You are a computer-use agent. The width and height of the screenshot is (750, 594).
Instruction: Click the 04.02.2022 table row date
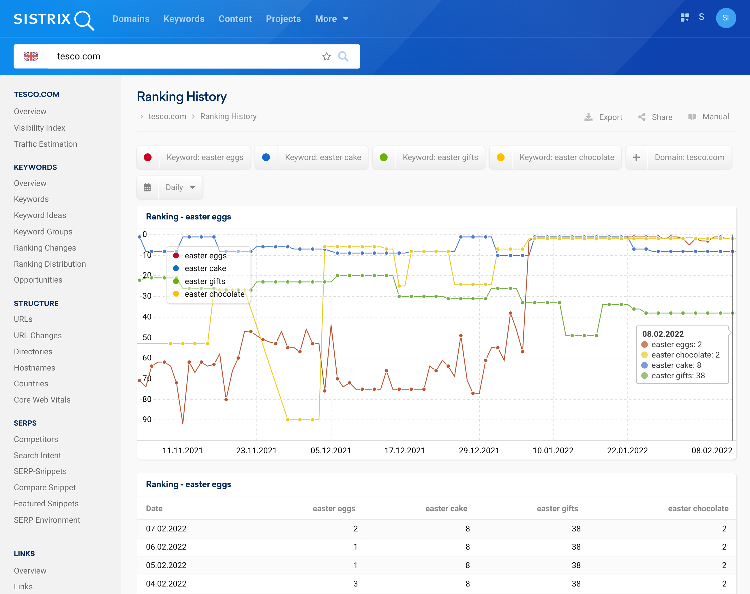click(x=166, y=584)
